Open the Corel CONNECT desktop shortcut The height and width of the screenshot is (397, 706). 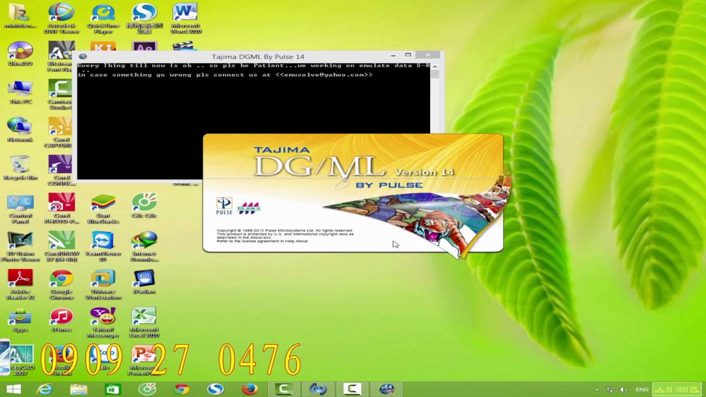click(61, 170)
